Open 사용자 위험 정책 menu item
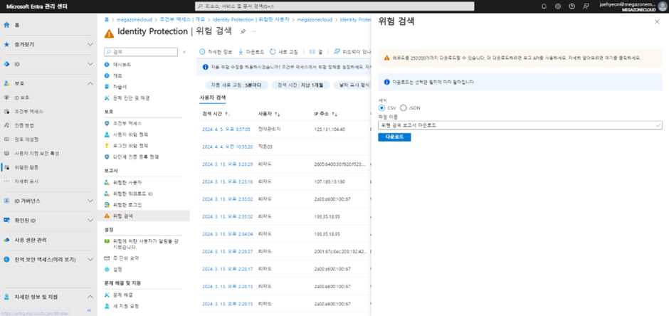Screen dimensions: 669x316 (x=130, y=135)
